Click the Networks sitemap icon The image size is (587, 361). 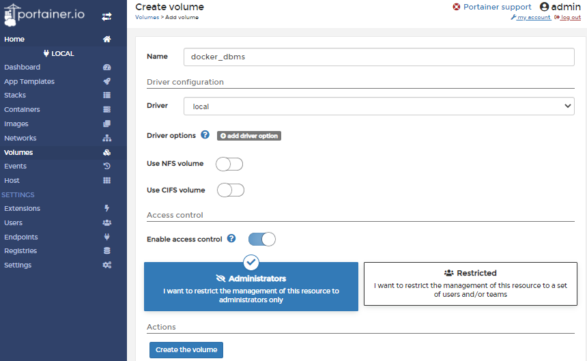[106, 138]
